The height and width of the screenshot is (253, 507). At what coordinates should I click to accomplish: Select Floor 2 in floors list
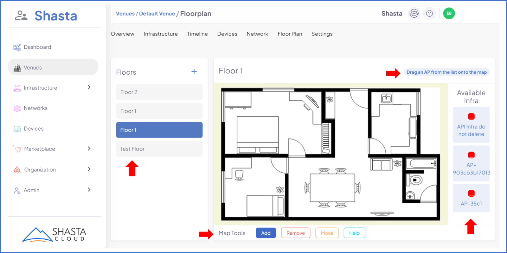pyautogui.click(x=159, y=92)
